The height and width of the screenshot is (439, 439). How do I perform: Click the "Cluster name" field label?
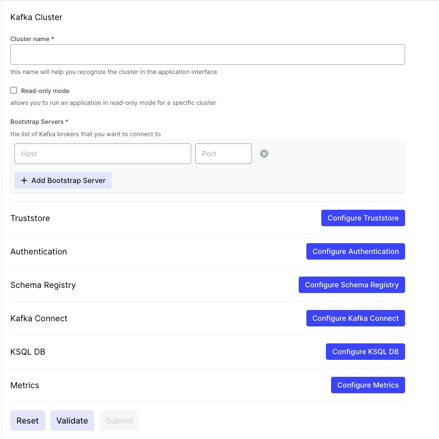[x=32, y=39]
